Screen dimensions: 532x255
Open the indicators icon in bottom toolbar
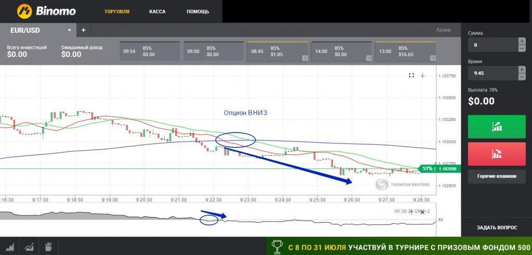[29, 246]
